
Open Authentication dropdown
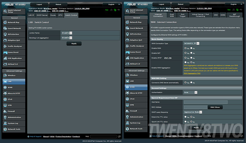pyautogui.click(x=190, y=92)
